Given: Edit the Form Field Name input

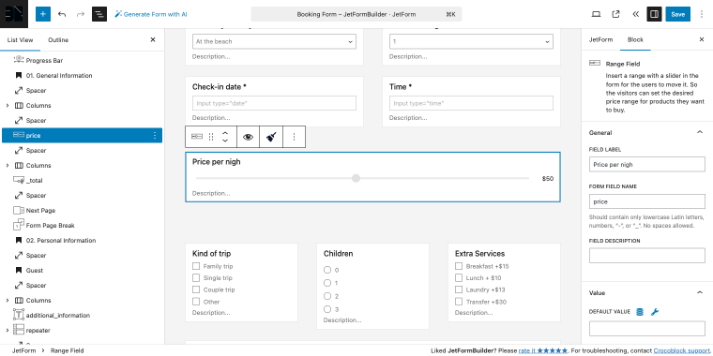Looking at the screenshot, I should 647,201.
